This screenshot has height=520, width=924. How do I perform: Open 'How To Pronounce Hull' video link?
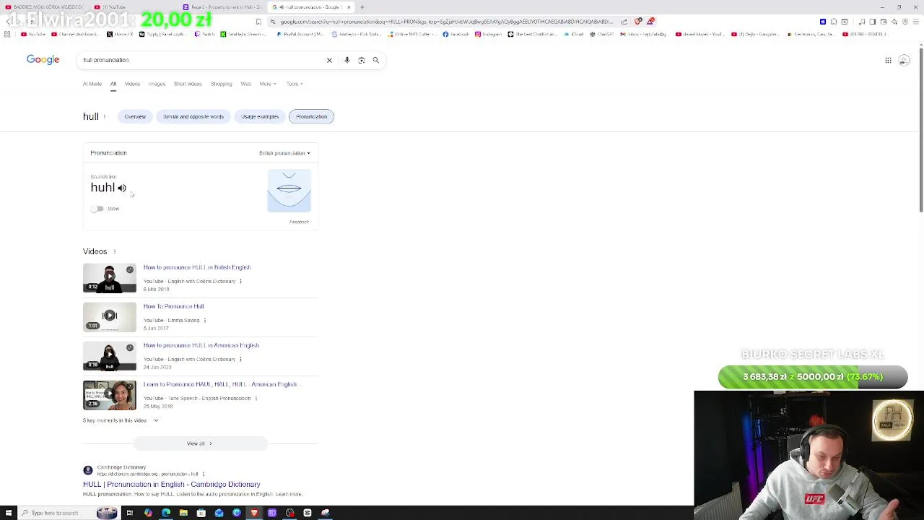coord(173,306)
